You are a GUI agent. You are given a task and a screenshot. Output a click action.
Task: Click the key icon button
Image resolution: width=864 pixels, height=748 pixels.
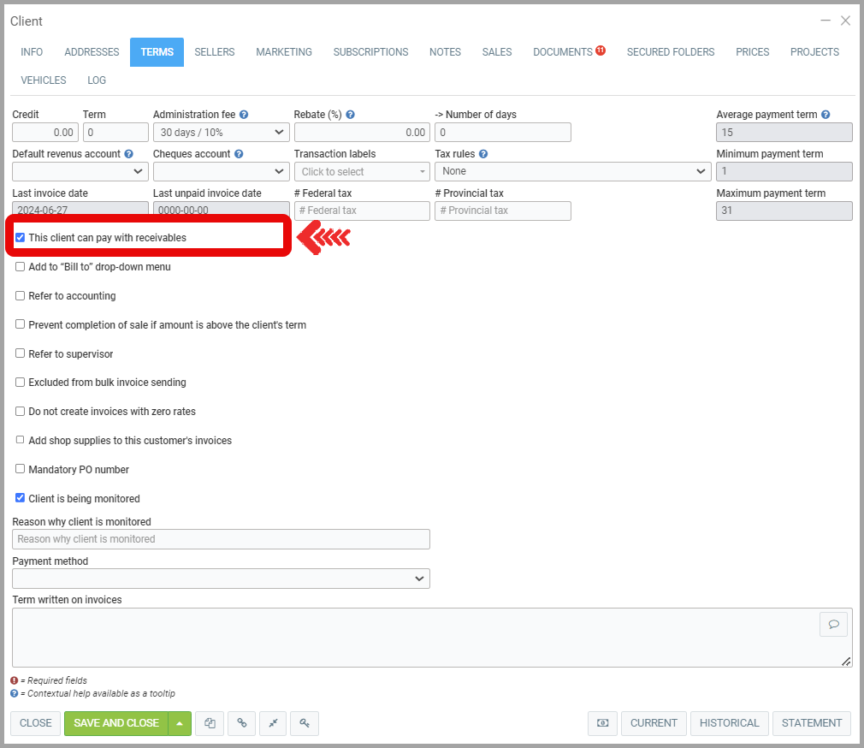pos(305,723)
